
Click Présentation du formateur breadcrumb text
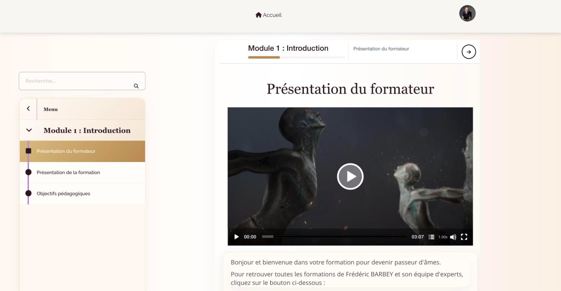click(381, 49)
